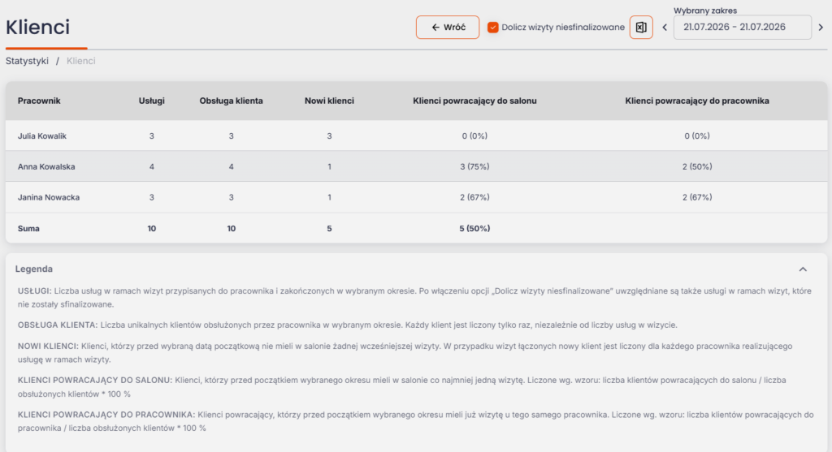Click the Nowi klienci column header
832x452 pixels.
(329, 101)
